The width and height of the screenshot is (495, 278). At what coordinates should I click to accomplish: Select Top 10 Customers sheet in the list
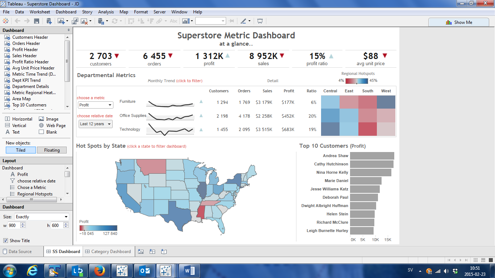pos(29,105)
